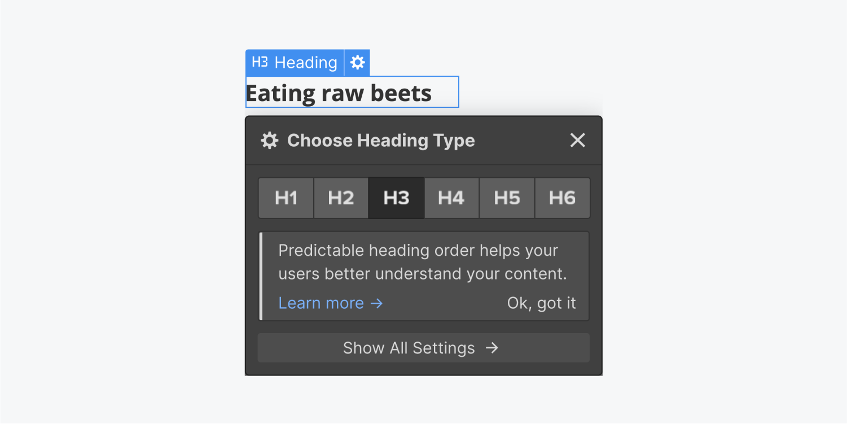Open the Learn more link

pyautogui.click(x=321, y=303)
